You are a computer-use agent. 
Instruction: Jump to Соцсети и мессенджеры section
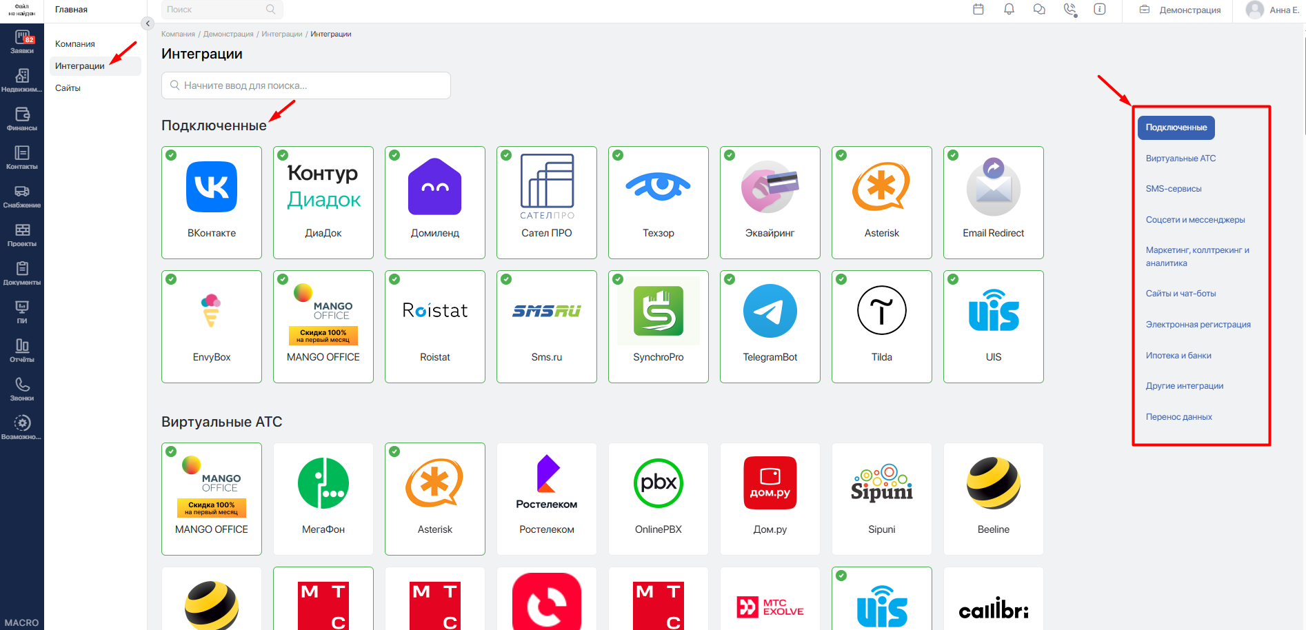[1196, 220]
